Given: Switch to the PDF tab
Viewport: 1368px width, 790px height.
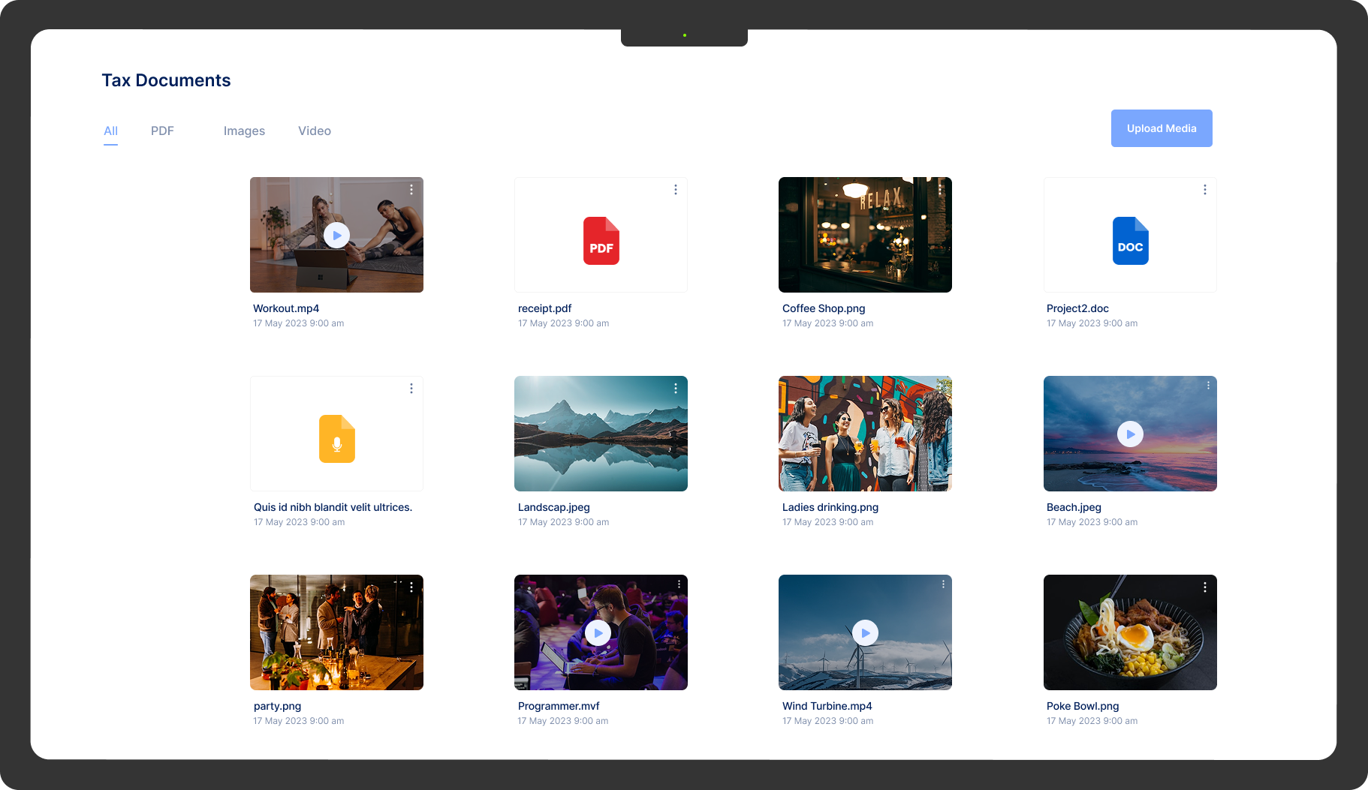Looking at the screenshot, I should (x=162, y=131).
